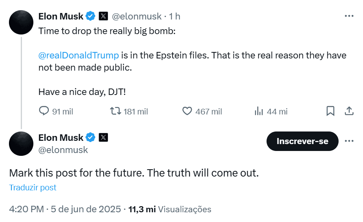Screen dimensions: 363x222
Task: Open the top tweet's profile avatar
Action: (21, 22)
